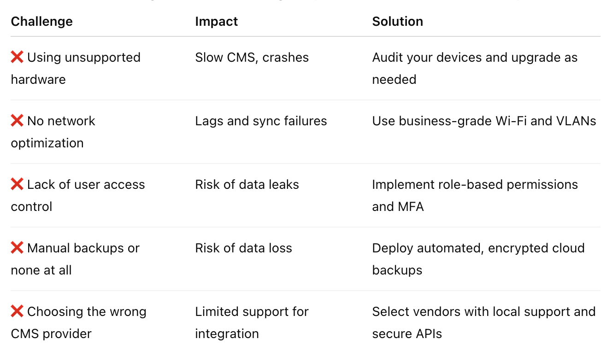
Task: Click the 'Risk of data leaks' cell
Action: point(247,185)
